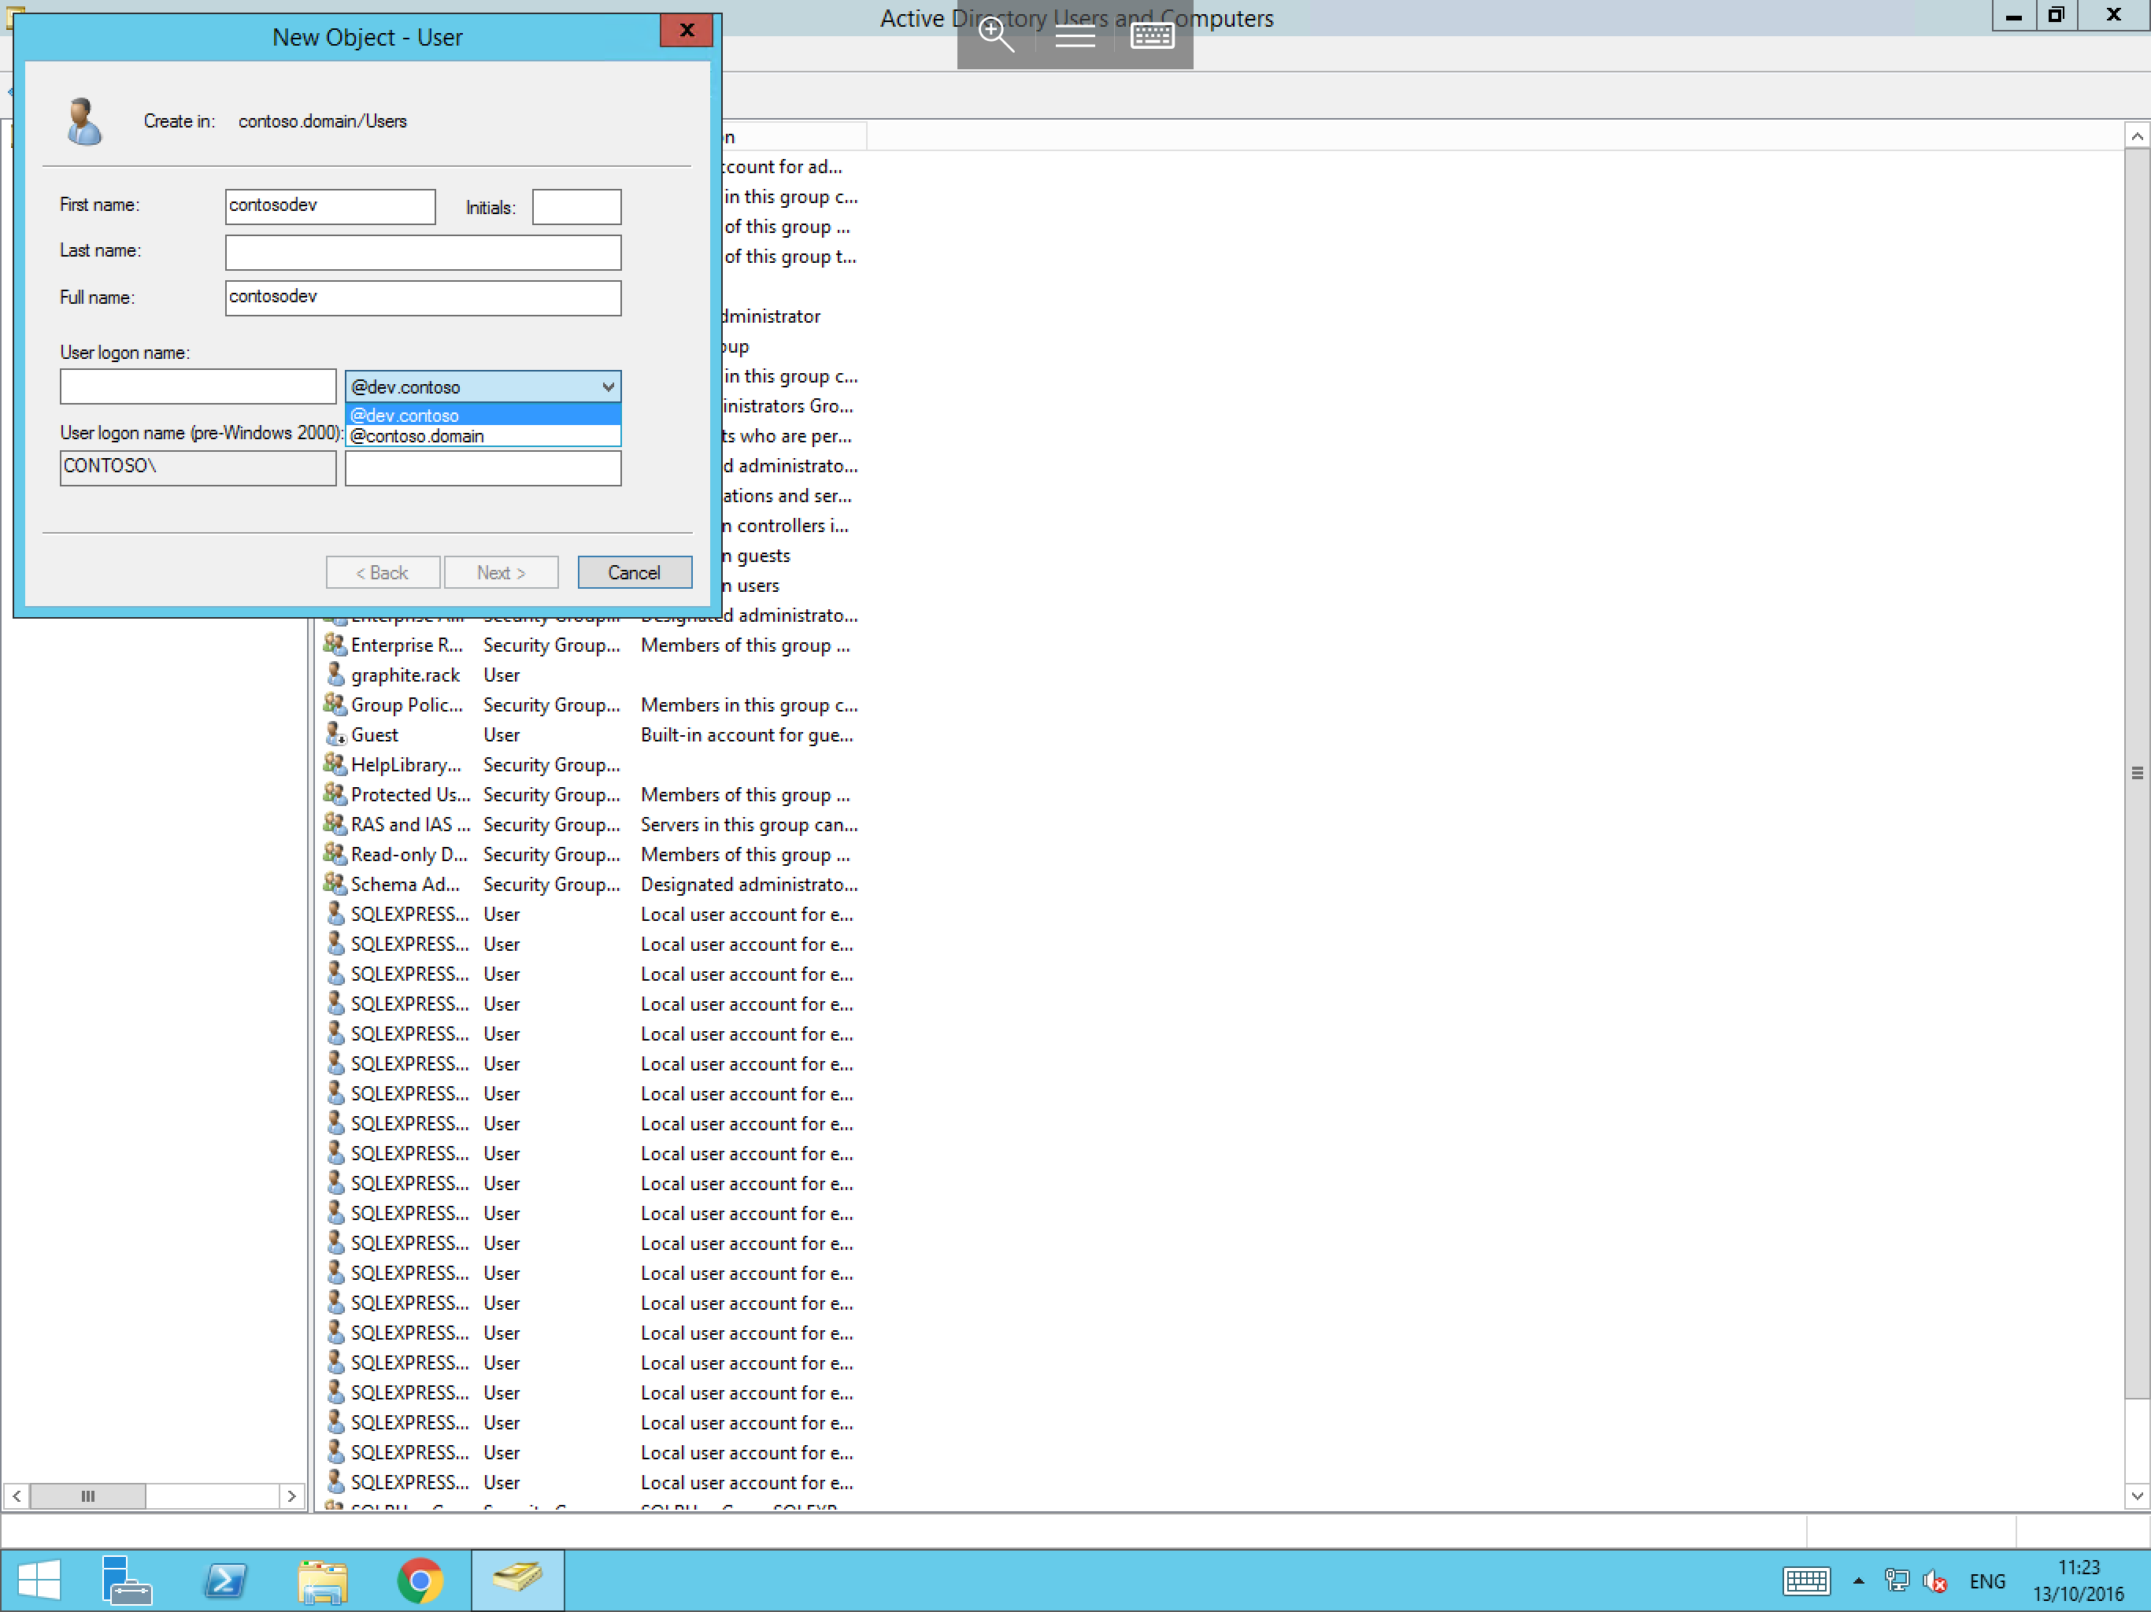The width and height of the screenshot is (2151, 1612).
Task: Click the Next > button
Action: (501, 573)
